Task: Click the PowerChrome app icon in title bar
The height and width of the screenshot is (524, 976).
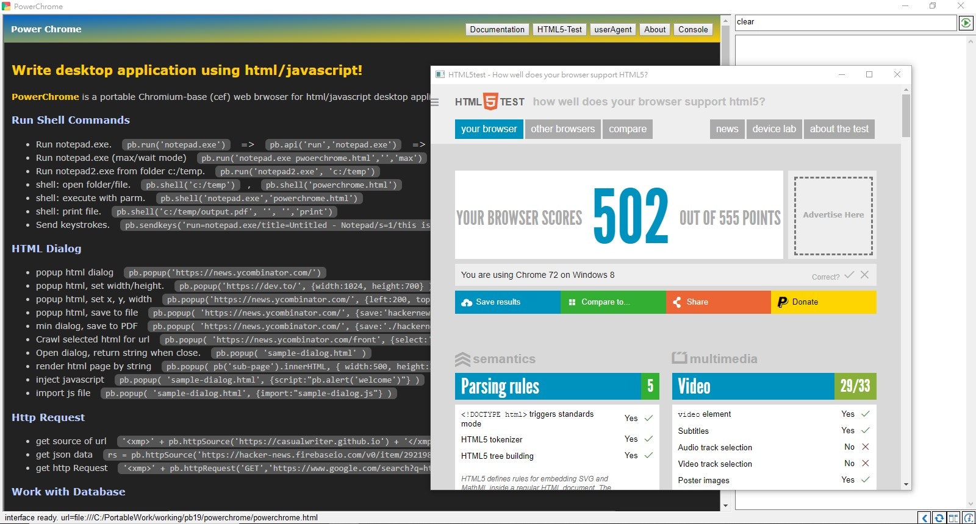Action: coord(6,6)
